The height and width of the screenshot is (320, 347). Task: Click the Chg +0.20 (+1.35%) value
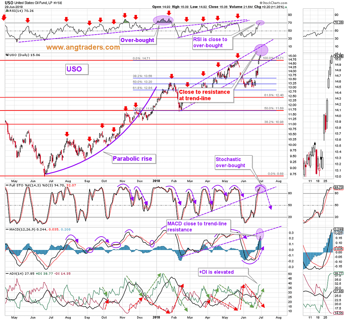tap(269, 7)
